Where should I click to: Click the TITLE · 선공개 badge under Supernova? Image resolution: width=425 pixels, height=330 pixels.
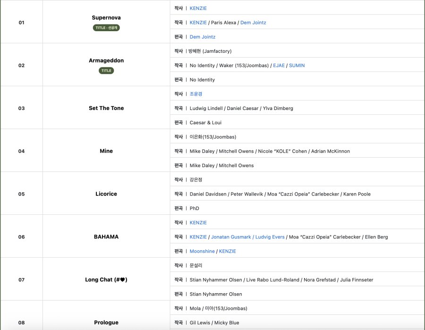(x=106, y=28)
